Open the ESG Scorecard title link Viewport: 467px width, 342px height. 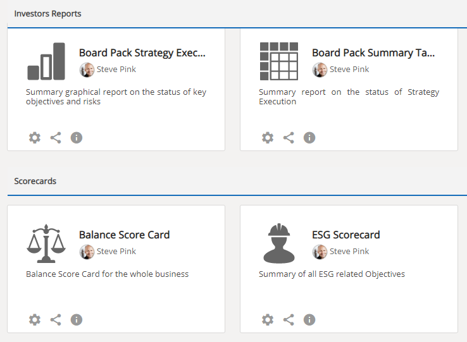pyautogui.click(x=346, y=235)
